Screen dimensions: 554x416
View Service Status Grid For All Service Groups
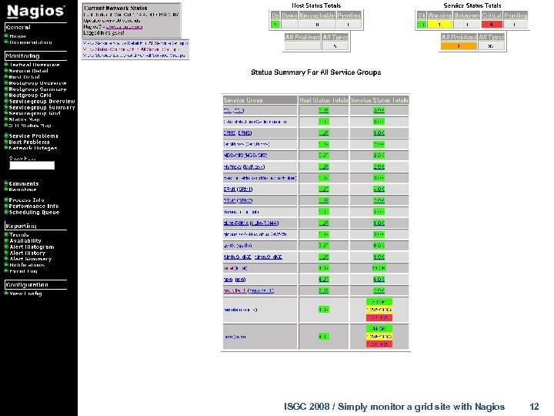134,55
